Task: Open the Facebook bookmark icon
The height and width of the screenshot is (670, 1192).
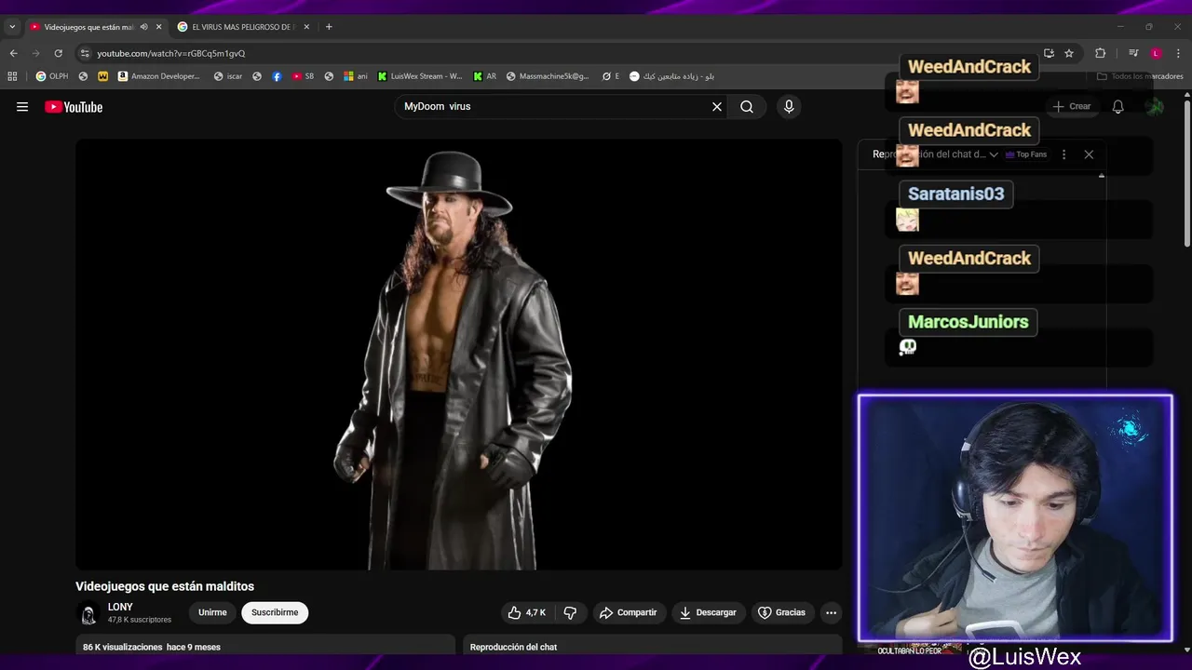Action: point(277,76)
